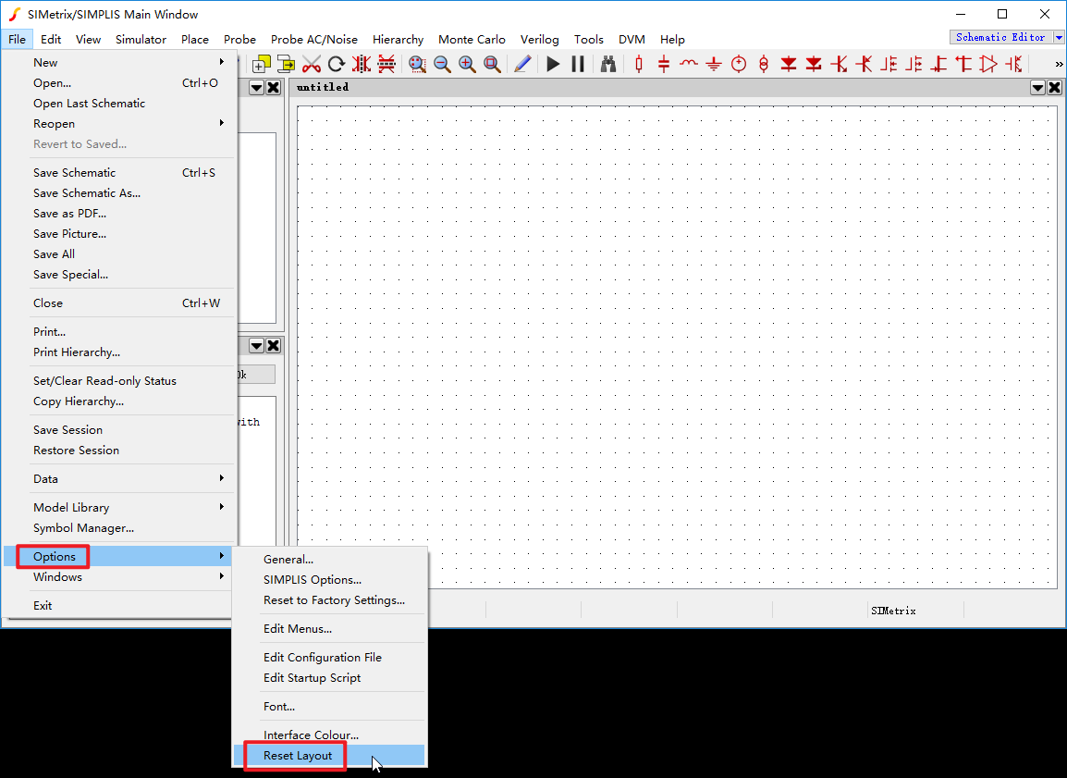Open the Schematic Editor dropdown
Image resolution: width=1067 pixels, height=778 pixels.
1059,37
